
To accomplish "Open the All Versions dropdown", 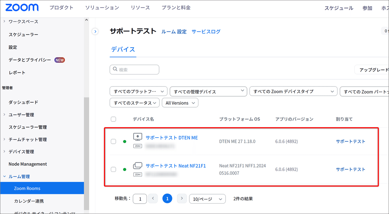I will pyautogui.click(x=180, y=103).
